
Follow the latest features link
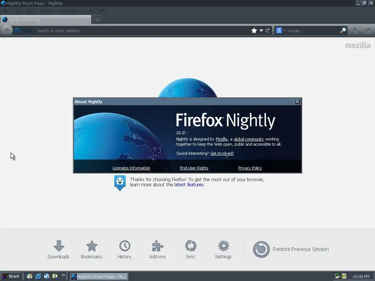(189, 185)
